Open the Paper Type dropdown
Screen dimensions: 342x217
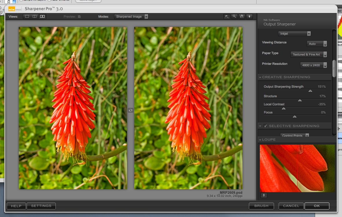(x=308, y=54)
